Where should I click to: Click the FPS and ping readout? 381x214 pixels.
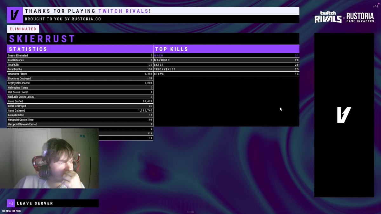coord(11,211)
